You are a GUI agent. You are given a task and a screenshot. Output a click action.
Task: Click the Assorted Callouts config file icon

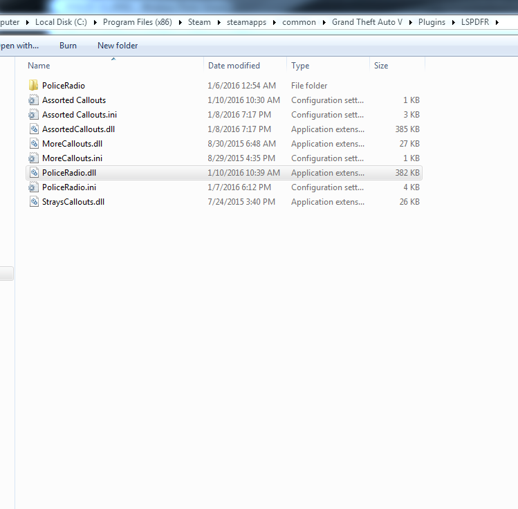pos(33,100)
